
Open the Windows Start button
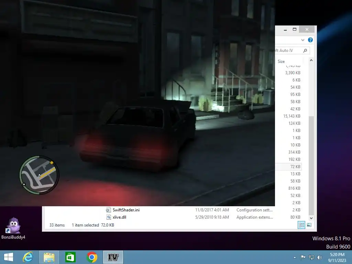9,257
